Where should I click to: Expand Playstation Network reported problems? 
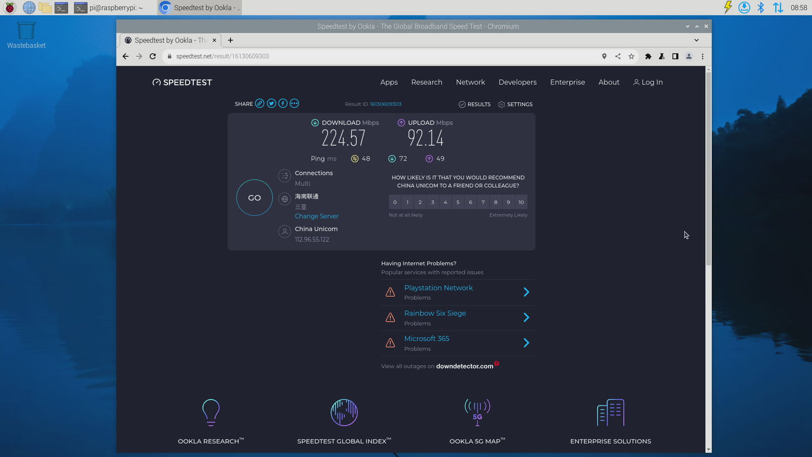[x=526, y=292]
